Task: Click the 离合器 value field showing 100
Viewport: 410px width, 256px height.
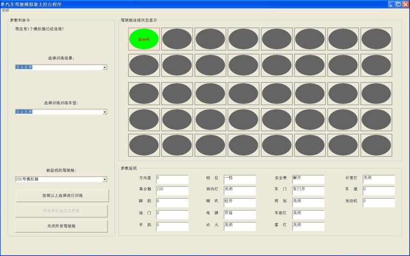Action: [172, 190]
